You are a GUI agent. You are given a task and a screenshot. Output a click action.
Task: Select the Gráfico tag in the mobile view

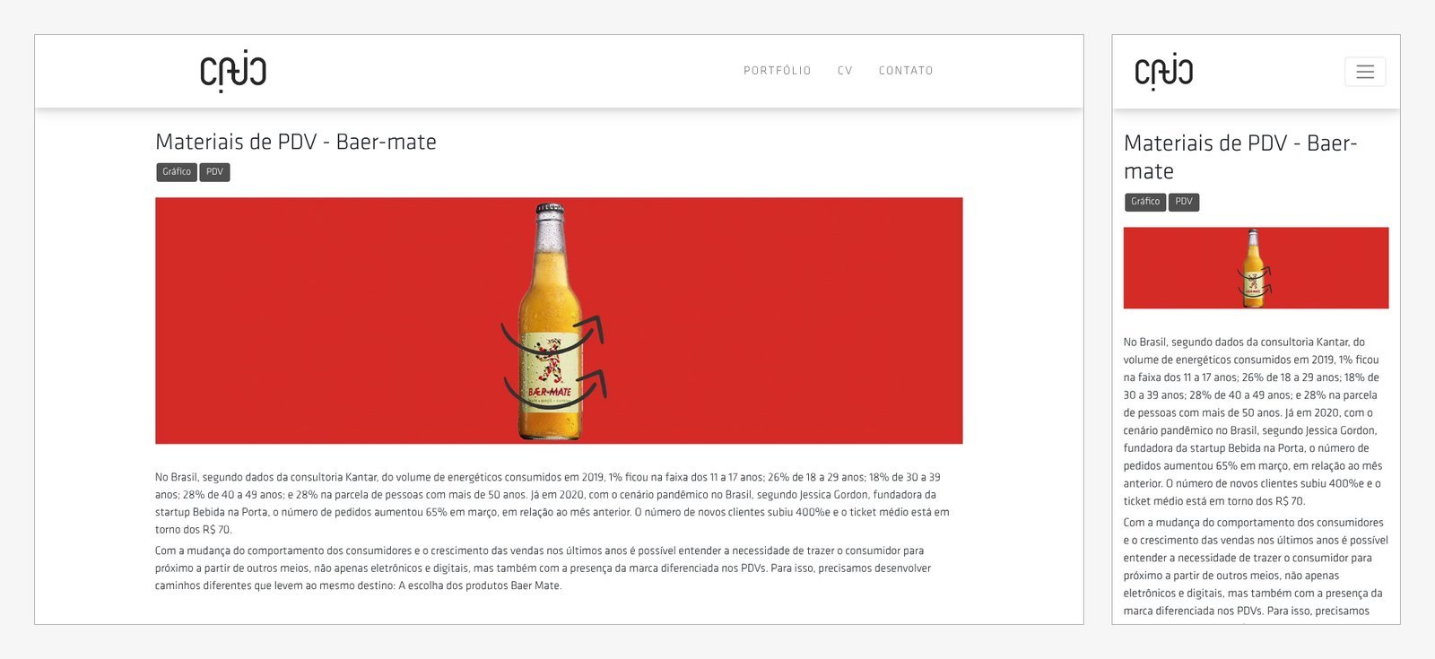tap(1145, 202)
